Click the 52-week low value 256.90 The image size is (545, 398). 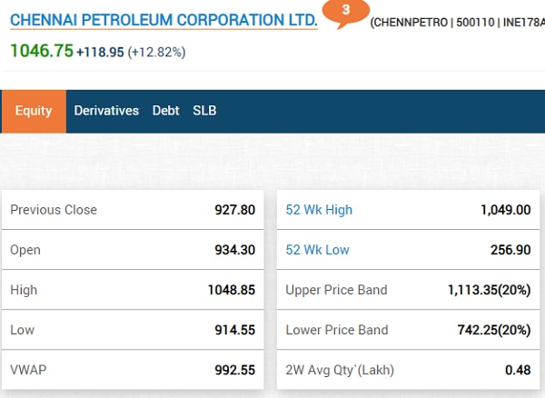click(x=510, y=250)
